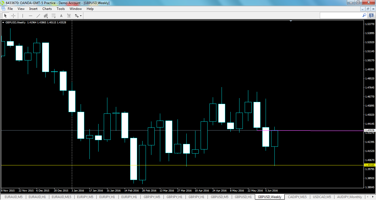Viewport: 376px width, 200px height.
Task: Select the text label tool
Action: pyautogui.click(x=69, y=16)
